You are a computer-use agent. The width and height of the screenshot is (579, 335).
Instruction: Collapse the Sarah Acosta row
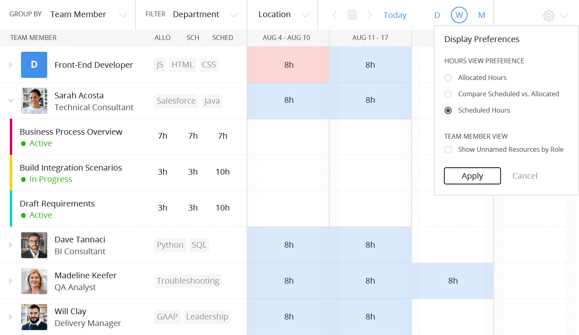tap(11, 101)
